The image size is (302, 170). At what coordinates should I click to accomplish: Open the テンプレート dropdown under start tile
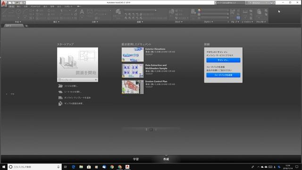click(x=77, y=80)
